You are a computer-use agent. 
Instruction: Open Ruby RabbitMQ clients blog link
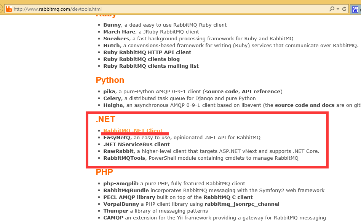point(141,59)
